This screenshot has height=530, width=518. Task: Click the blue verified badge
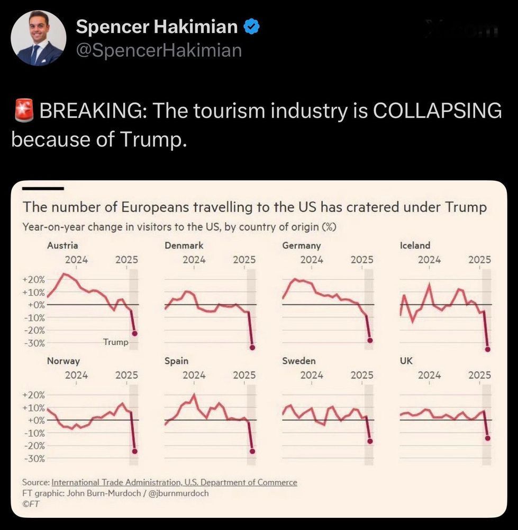tap(251, 26)
